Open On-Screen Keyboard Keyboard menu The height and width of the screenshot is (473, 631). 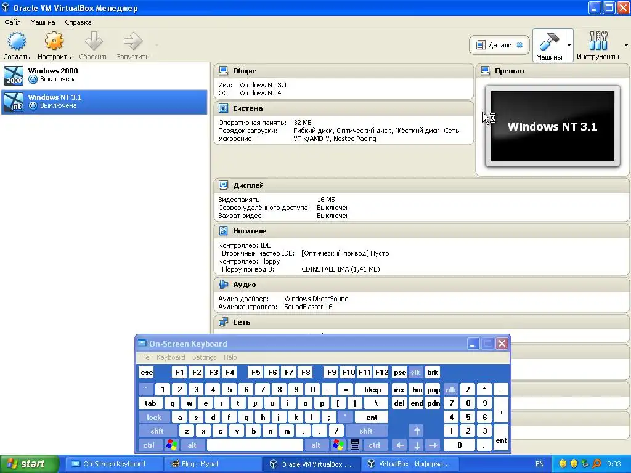pos(171,357)
